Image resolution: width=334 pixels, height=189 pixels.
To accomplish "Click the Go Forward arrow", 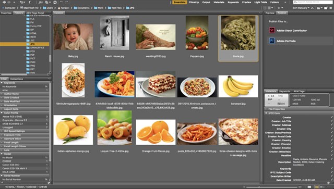I will 9,2.
